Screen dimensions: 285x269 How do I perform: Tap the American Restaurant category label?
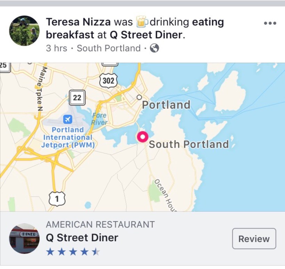coord(100,224)
